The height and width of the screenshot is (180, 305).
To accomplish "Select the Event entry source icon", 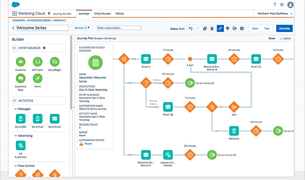I will [x=37, y=79].
